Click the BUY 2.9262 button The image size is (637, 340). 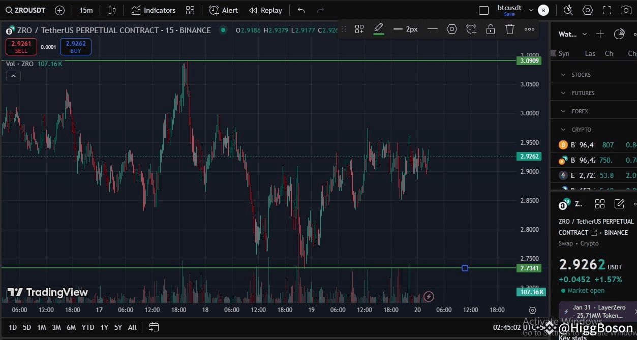[x=75, y=46]
